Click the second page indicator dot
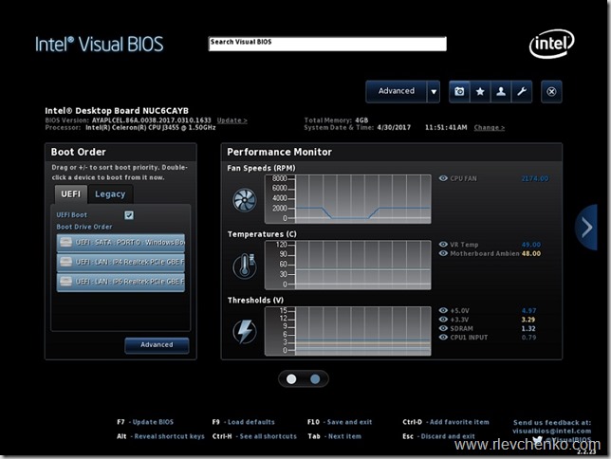Viewport: 611px width, 459px height. click(x=315, y=379)
